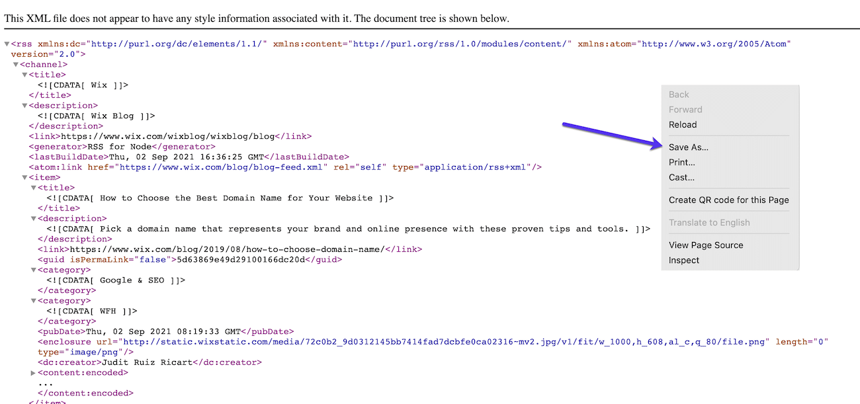
Task: Expand the content:encoded collapsed node
Action: [x=32, y=372]
